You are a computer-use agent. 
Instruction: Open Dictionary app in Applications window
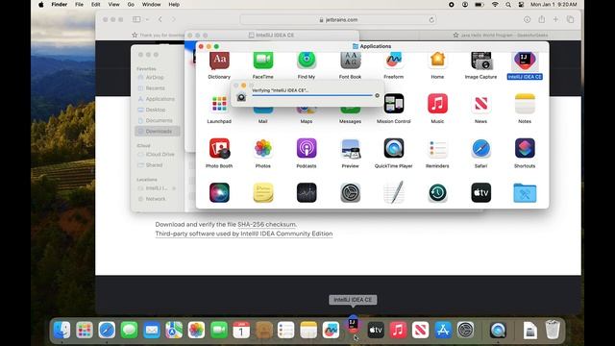point(219,61)
